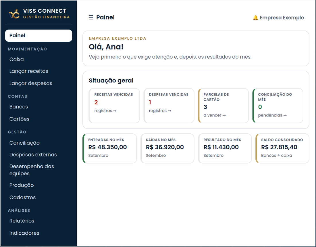The height and width of the screenshot is (247, 316).
Task: Click the hamburger menu icon beside Painel
Action: pyautogui.click(x=91, y=17)
